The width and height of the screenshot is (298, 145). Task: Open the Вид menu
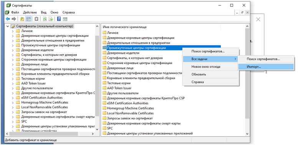(x=43, y=13)
